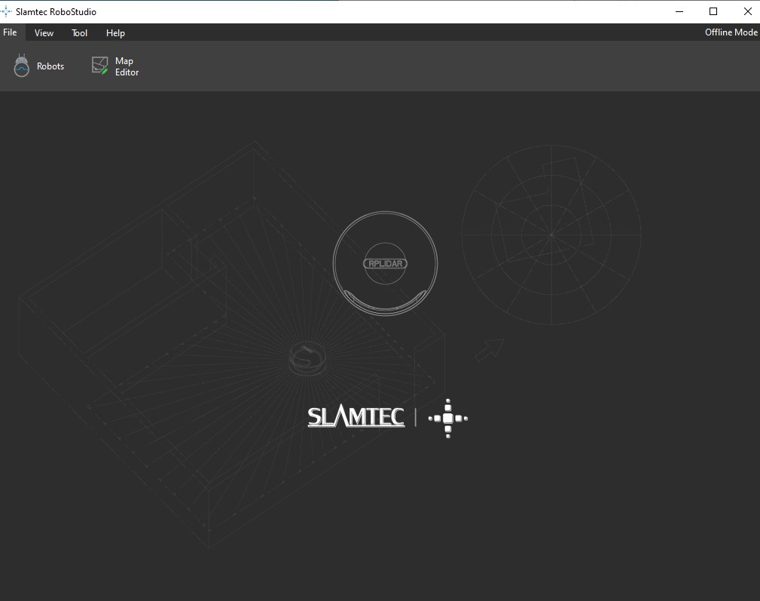Viewport: 760px width, 601px height.
Task: Open the Tool menu
Action: pos(80,33)
